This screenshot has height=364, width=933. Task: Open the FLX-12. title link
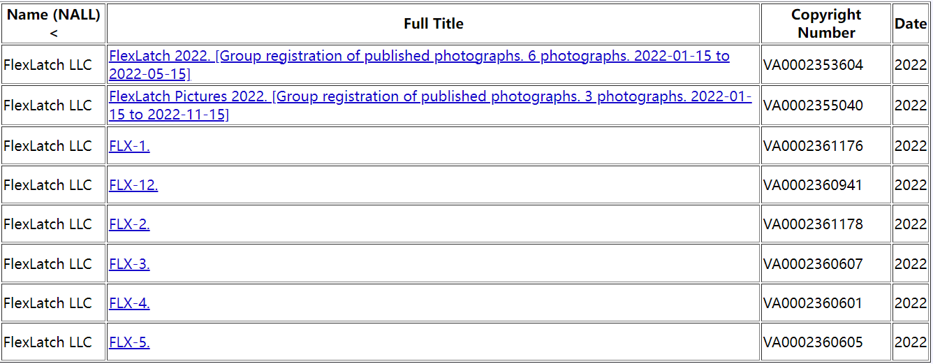point(133,185)
